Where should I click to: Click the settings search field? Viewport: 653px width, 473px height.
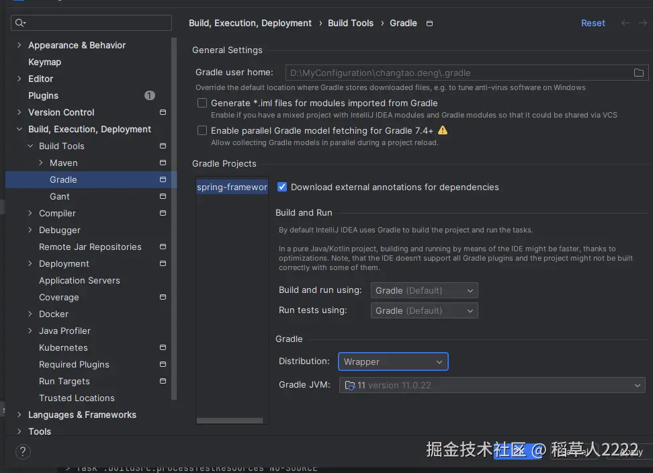(x=91, y=23)
